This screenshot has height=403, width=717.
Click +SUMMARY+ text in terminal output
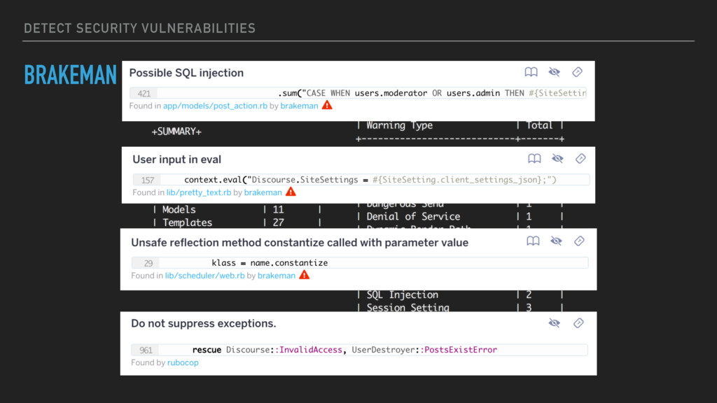[176, 132]
